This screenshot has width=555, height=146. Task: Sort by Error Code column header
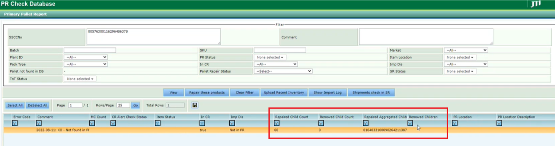(x=22, y=117)
